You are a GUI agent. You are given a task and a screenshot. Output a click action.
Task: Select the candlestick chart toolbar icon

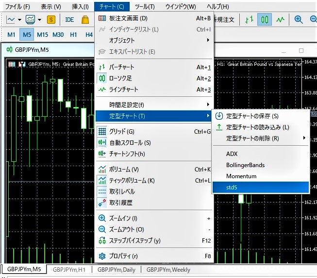[x=265, y=20]
